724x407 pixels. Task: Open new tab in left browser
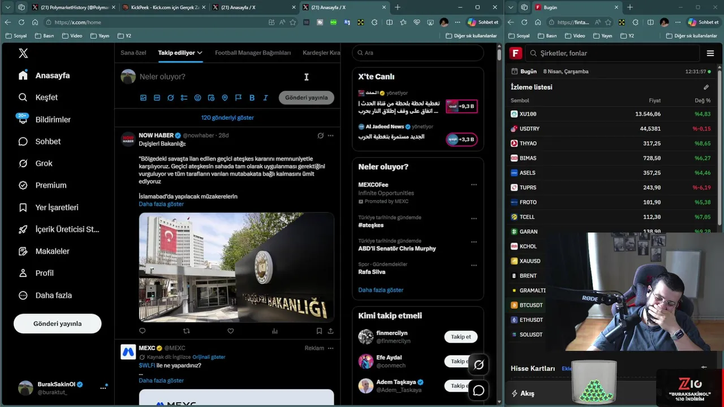[398, 7]
